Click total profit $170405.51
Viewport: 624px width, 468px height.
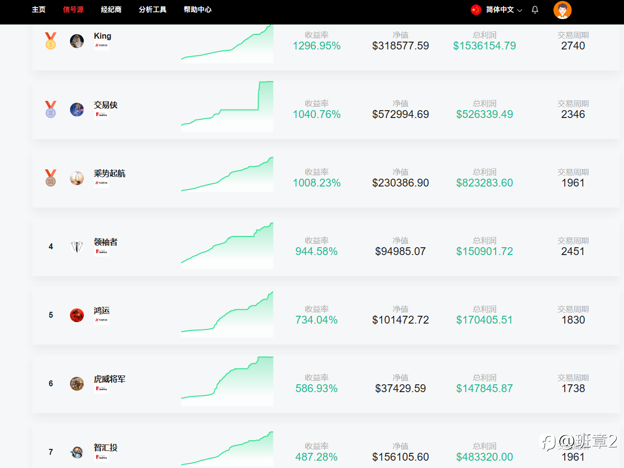point(484,320)
